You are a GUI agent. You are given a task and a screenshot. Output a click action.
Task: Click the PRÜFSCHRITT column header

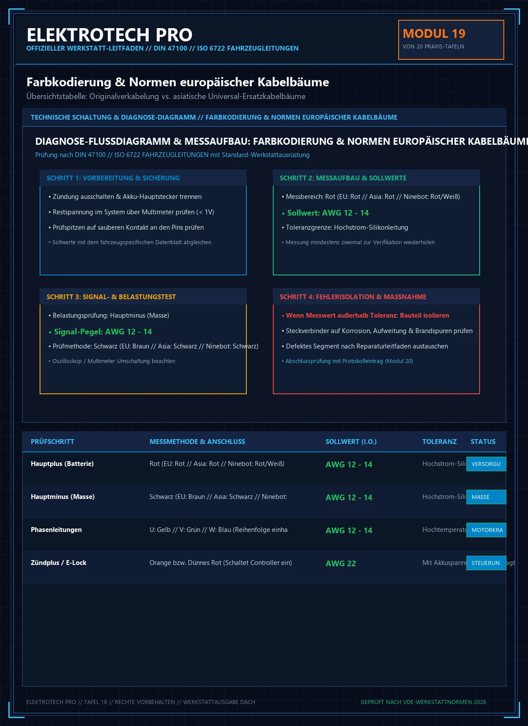[52, 441]
